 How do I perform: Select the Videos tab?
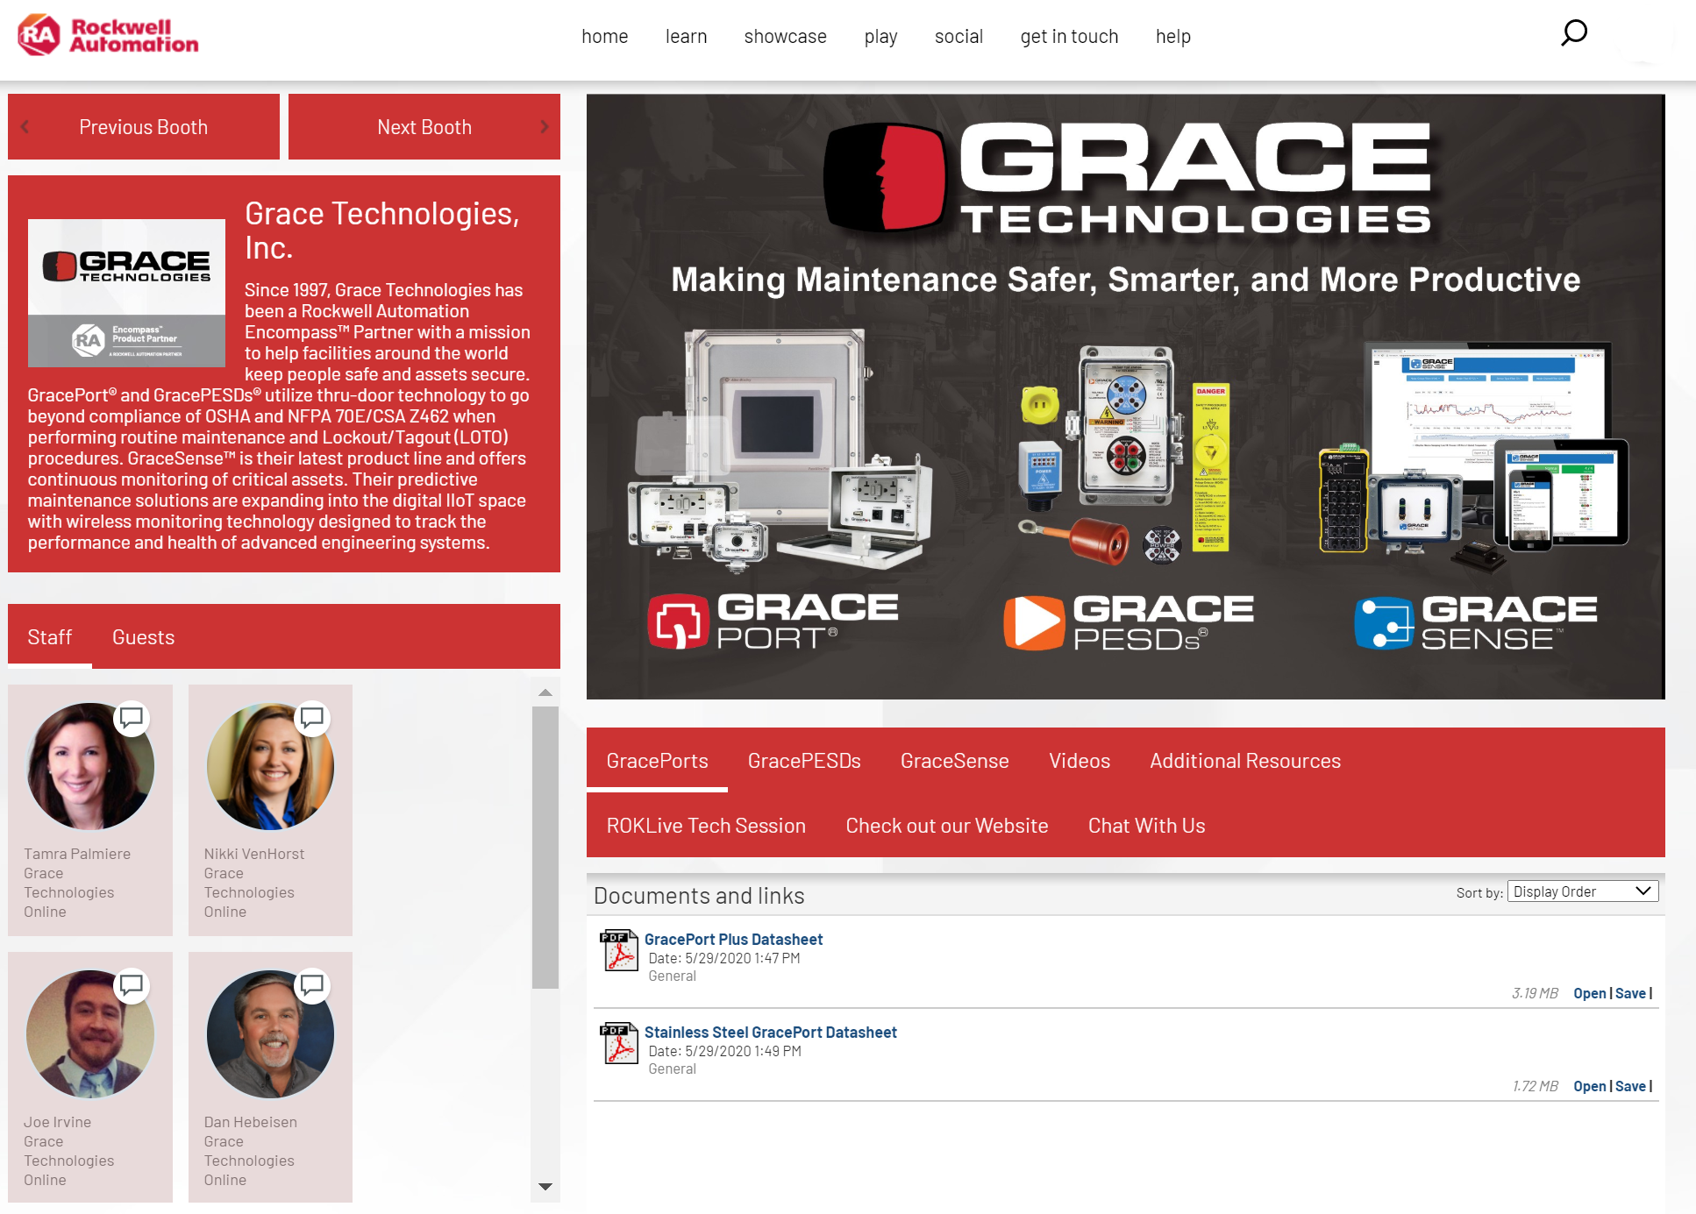[1080, 761]
